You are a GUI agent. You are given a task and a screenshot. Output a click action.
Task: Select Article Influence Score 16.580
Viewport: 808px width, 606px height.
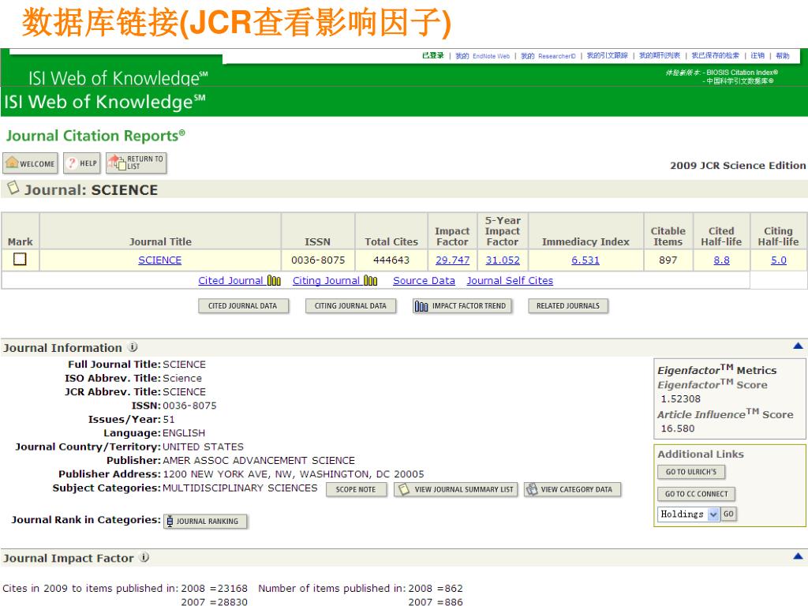[678, 428]
